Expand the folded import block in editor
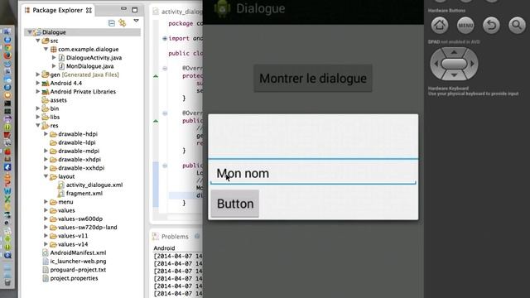530x298 pixels. tap(165, 39)
